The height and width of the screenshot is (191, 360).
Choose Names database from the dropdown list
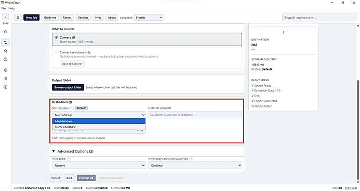coord(99,127)
